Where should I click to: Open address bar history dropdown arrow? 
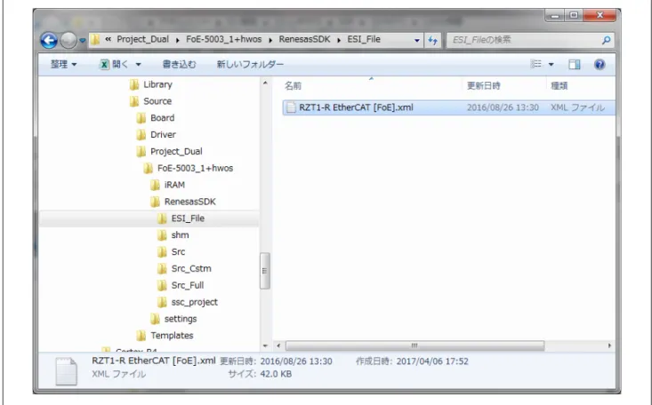(416, 40)
